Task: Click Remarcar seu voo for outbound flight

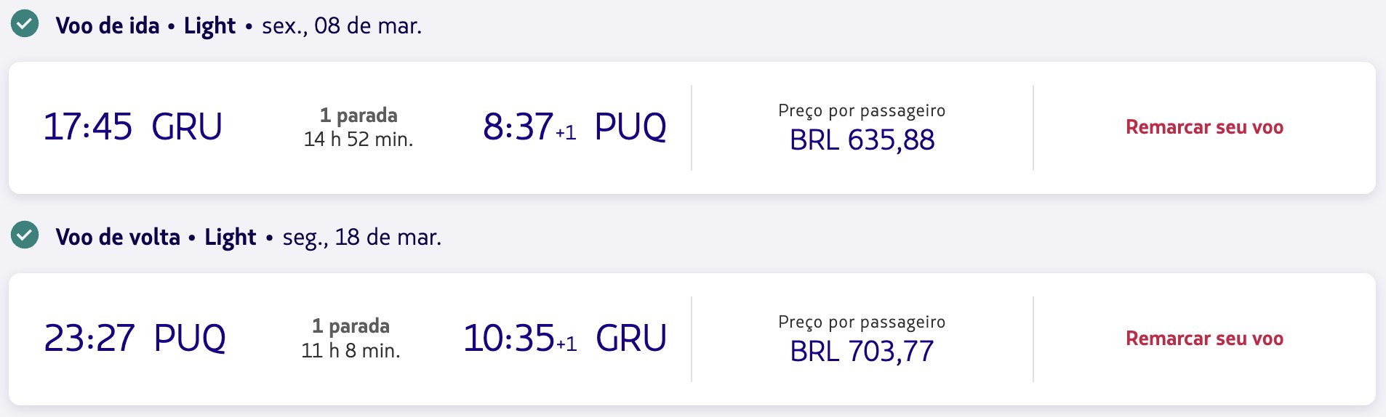Action: pos(1204,127)
